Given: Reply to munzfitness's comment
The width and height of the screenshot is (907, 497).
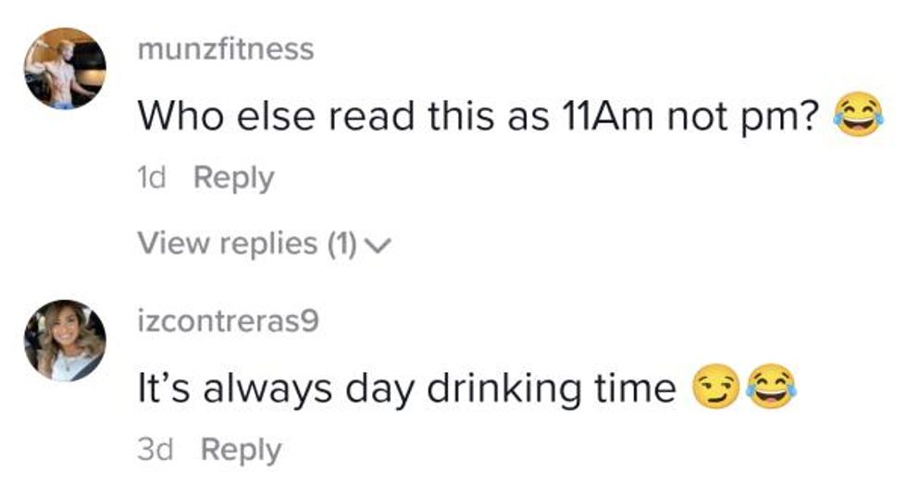Looking at the screenshot, I should click(x=233, y=178).
